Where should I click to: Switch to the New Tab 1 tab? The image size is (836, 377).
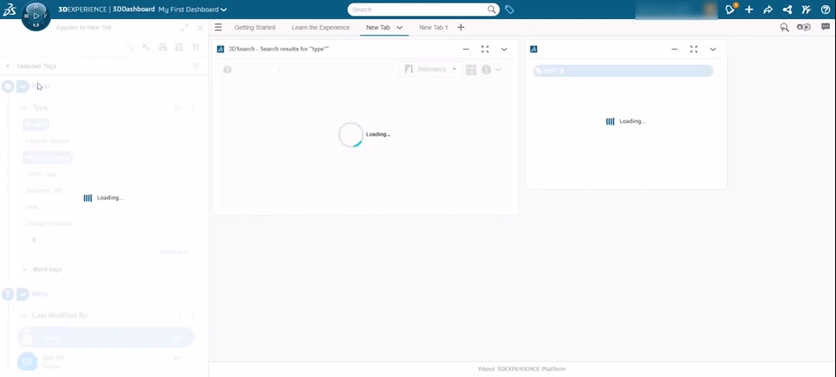(x=434, y=27)
